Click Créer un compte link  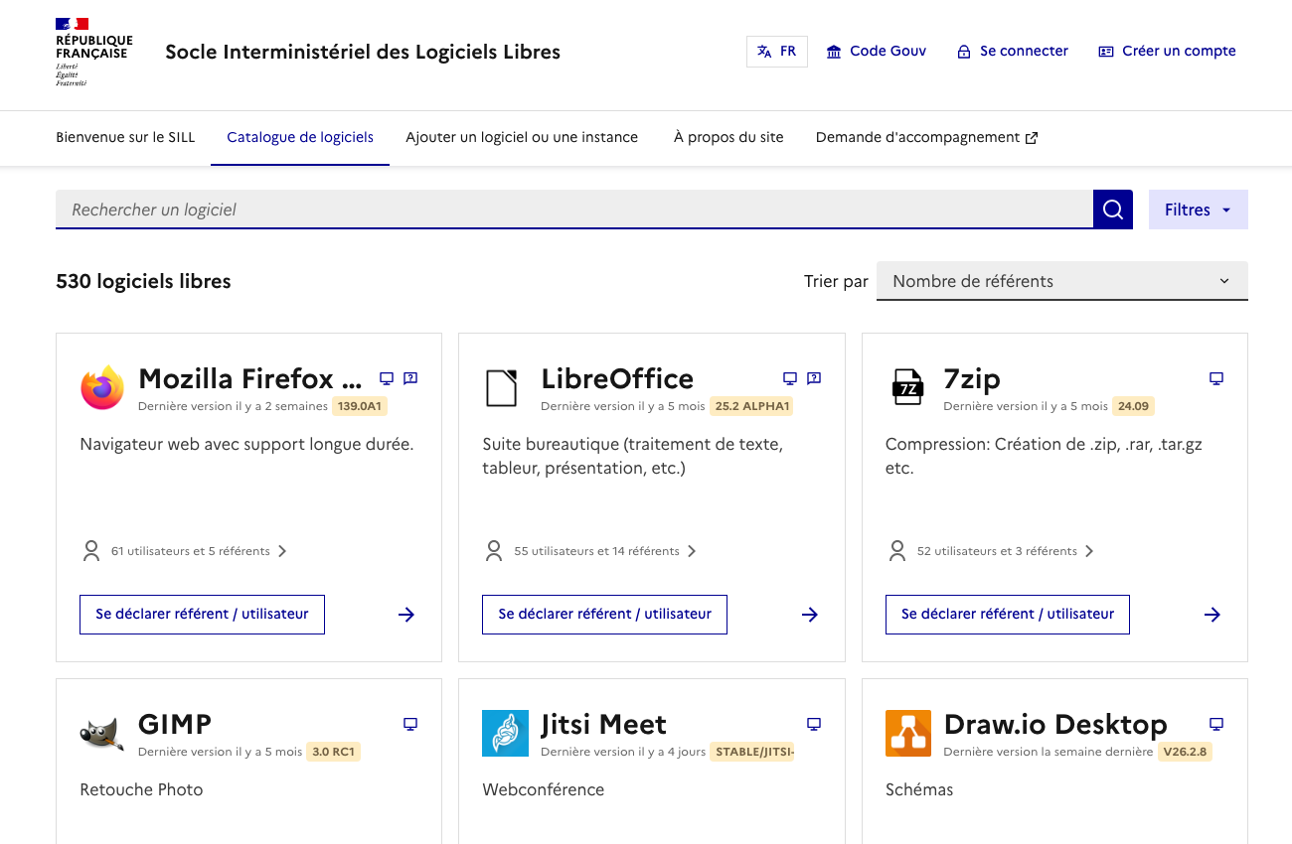point(1168,52)
